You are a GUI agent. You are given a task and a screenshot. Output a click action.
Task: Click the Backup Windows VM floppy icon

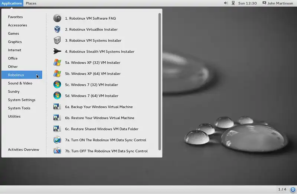[x=57, y=107]
